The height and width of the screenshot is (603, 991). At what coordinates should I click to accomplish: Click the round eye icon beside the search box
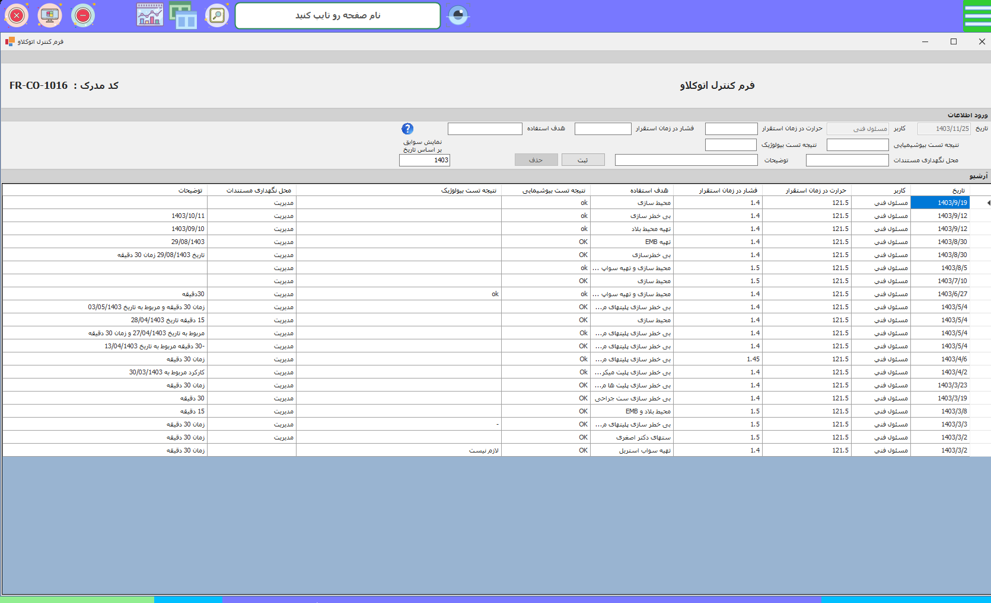coord(458,15)
